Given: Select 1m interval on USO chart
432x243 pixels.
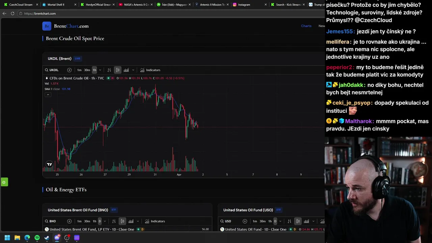Looking at the screenshot, I should [x=255, y=221].
